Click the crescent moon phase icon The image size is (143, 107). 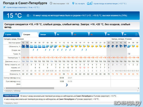point(66,85)
